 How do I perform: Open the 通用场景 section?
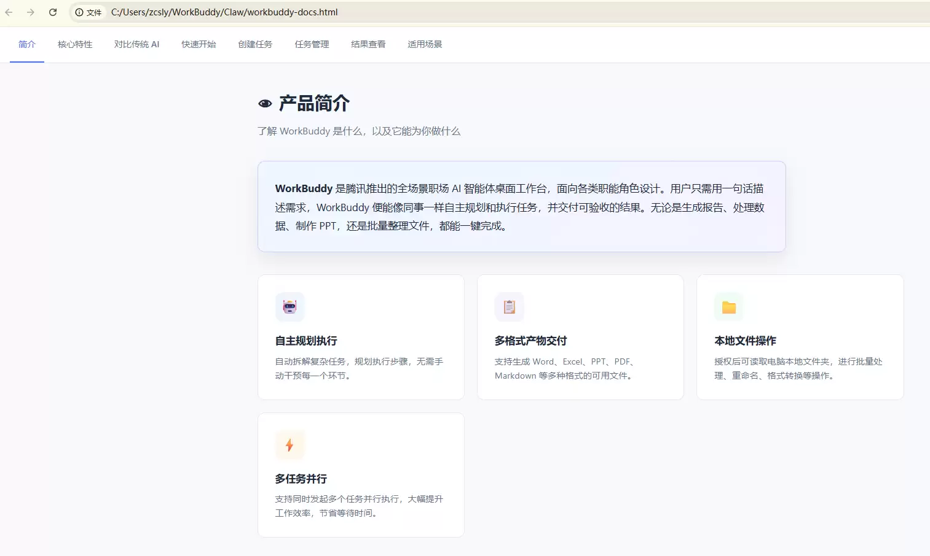[424, 44]
